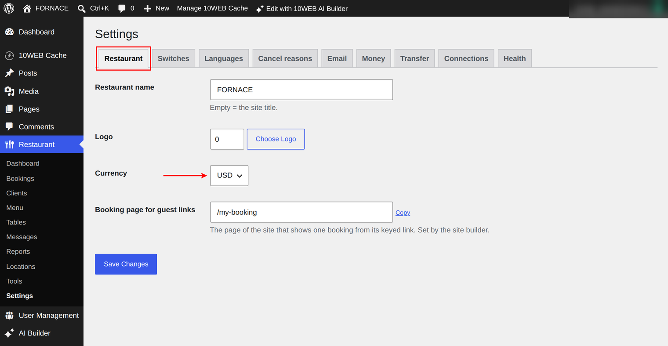Click the plus New icon
The height and width of the screenshot is (346, 668).
(x=148, y=8)
